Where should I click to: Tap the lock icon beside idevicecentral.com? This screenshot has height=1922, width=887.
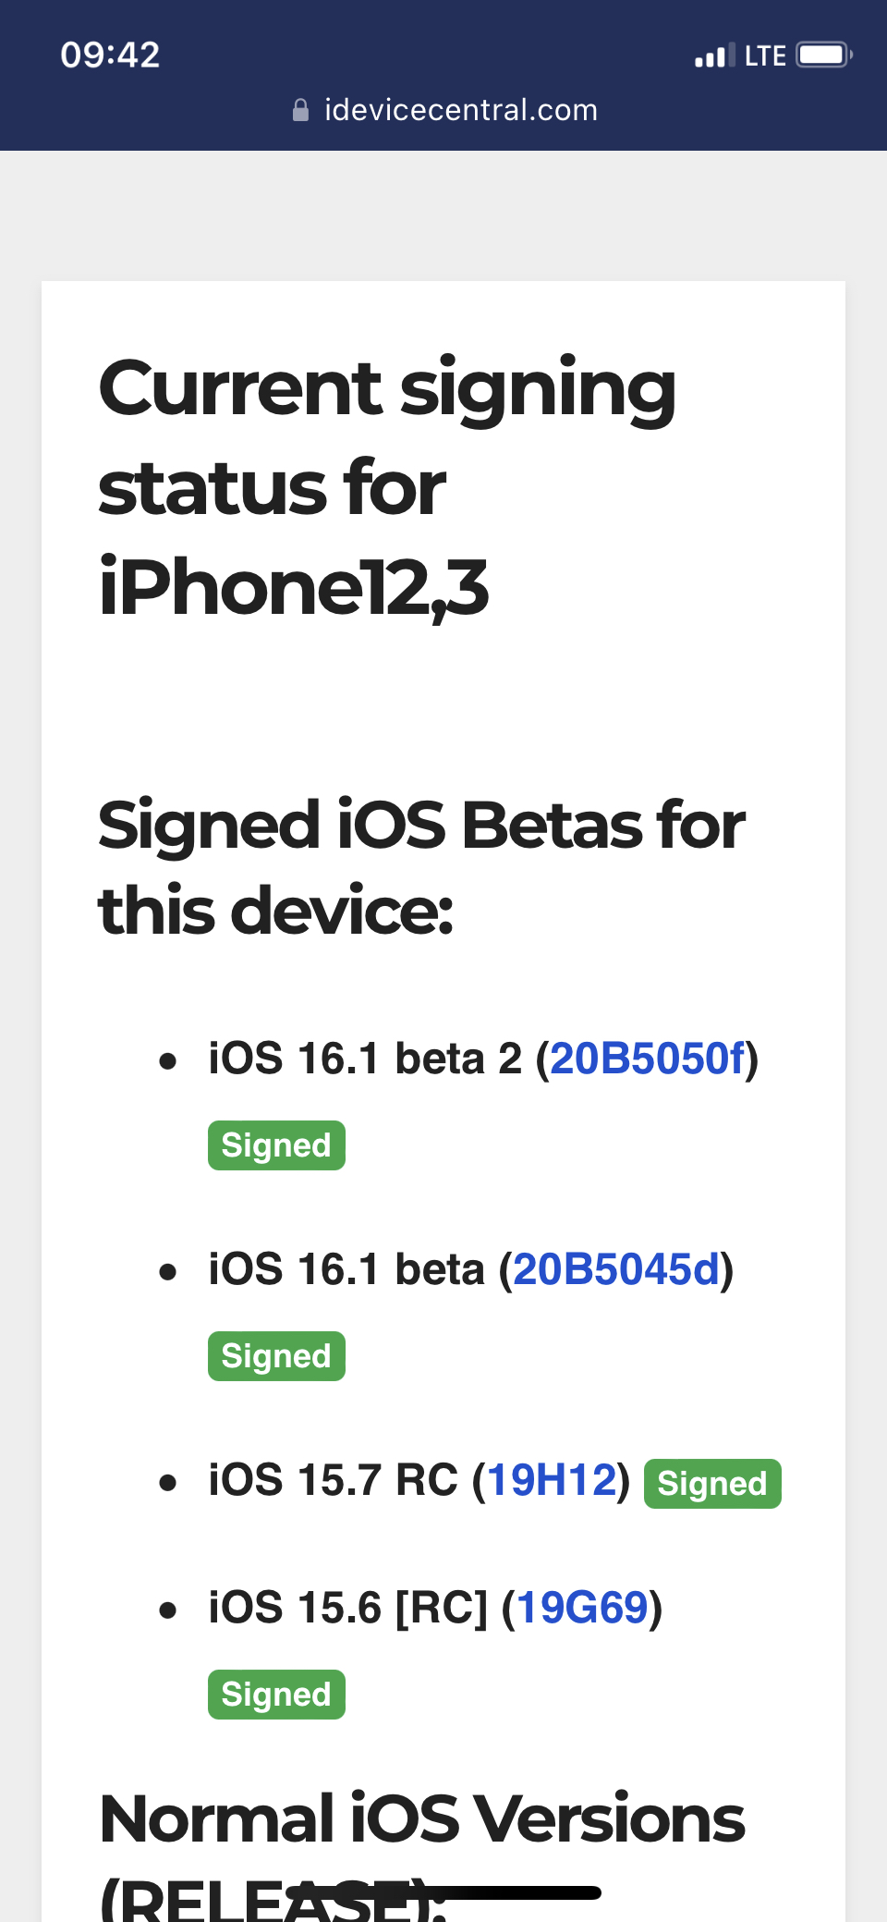pyautogui.click(x=300, y=111)
